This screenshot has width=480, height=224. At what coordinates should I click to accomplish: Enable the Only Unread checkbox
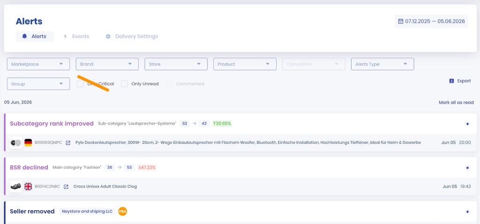coord(124,84)
